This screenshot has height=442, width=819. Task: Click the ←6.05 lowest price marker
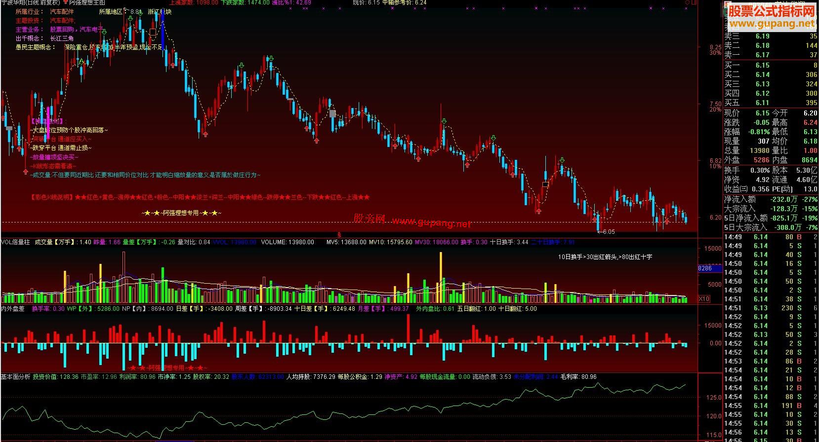point(606,231)
